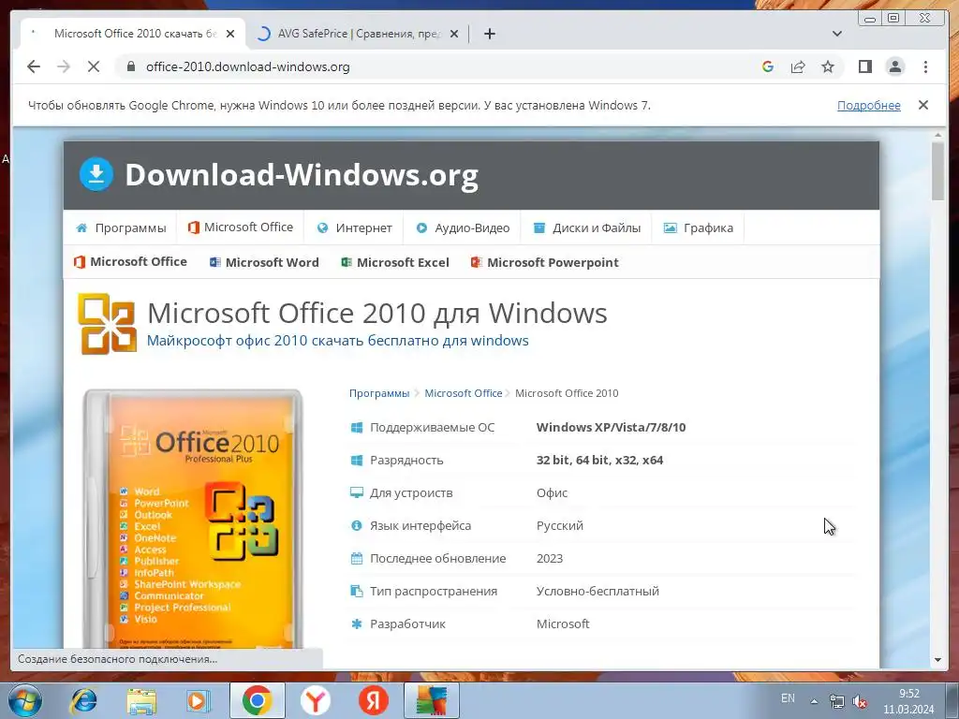Click the 'Условно-бесплатный' value
Viewport: 959px width, 719px height.
[x=598, y=592]
